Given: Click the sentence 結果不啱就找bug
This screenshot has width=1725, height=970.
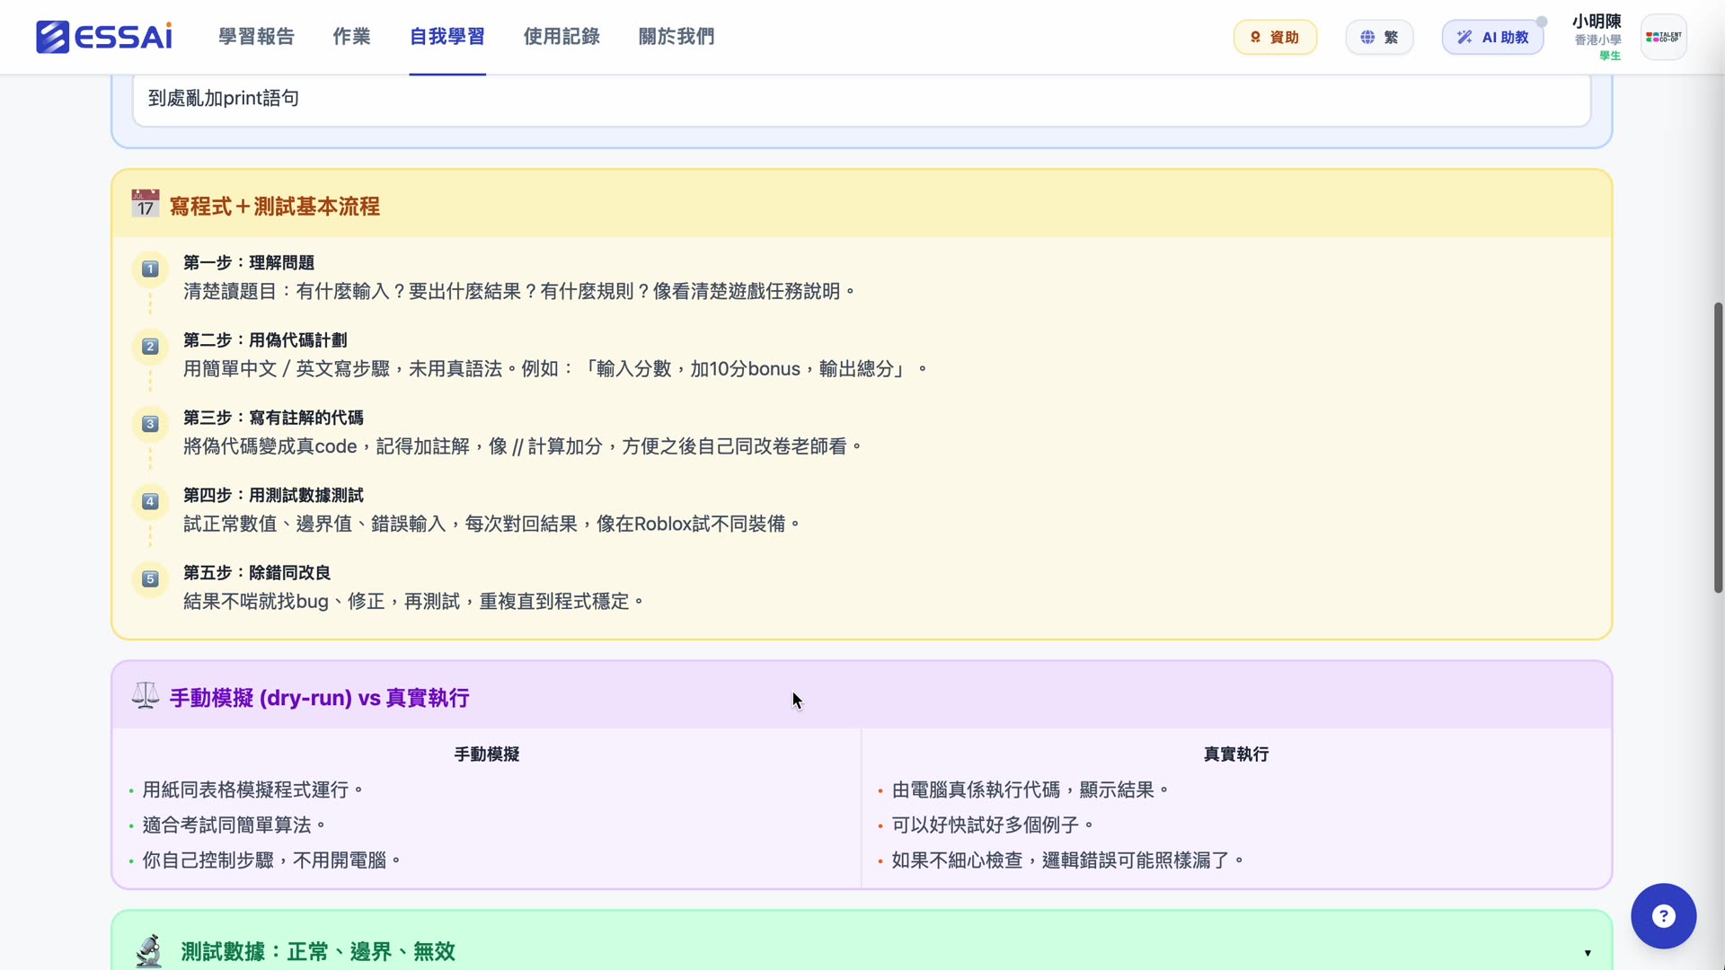Looking at the screenshot, I should click(x=413, y=601).
